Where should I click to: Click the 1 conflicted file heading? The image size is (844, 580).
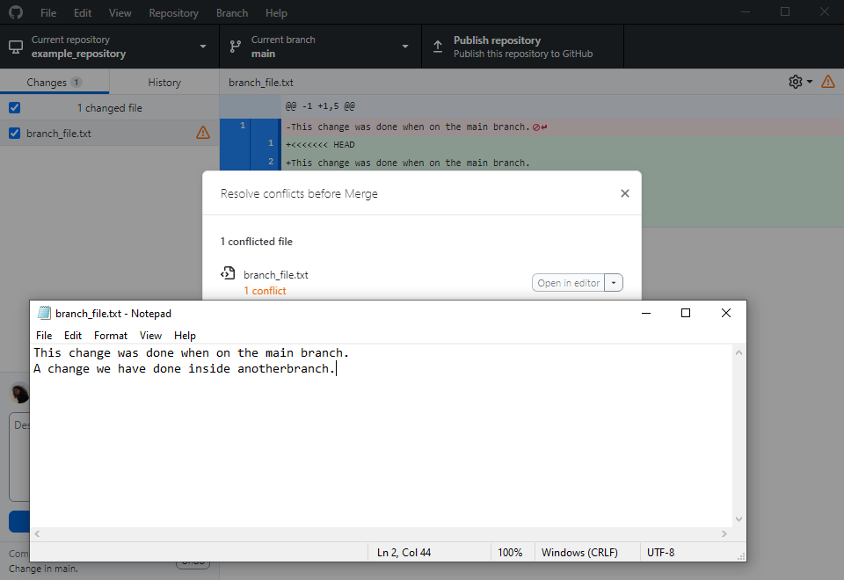point(256,242)
